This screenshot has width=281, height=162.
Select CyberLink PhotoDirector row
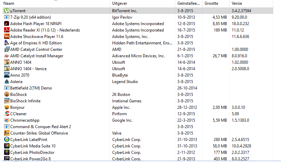pyautogui.click(x=138, y=153)
